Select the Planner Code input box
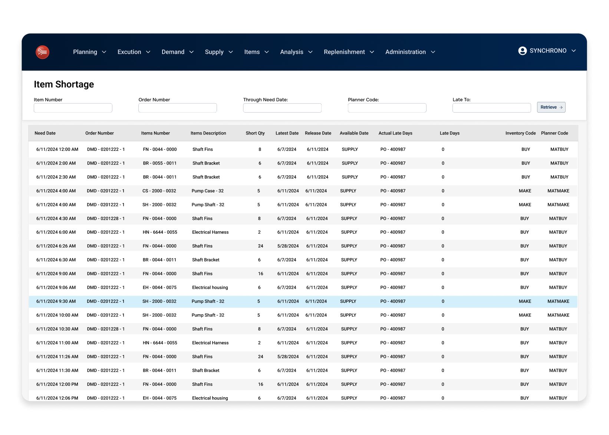 tap(387, 108)
